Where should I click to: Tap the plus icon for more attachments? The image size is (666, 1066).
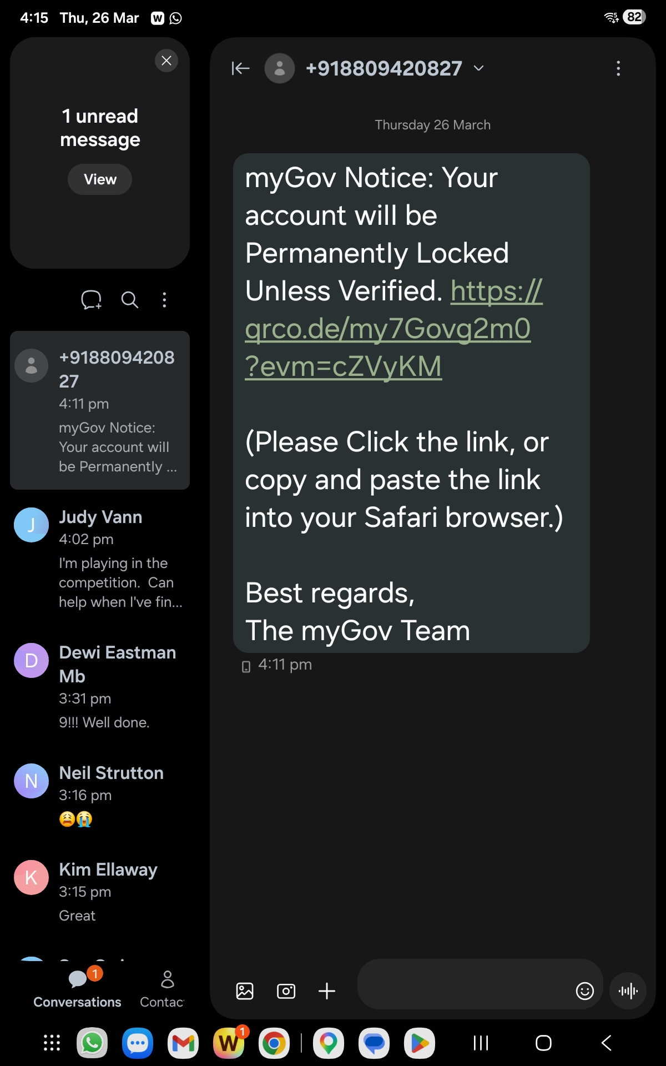(x=327, y=991)
